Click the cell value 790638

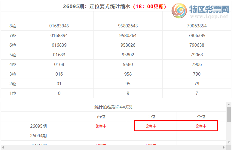[x=197, y=45]
